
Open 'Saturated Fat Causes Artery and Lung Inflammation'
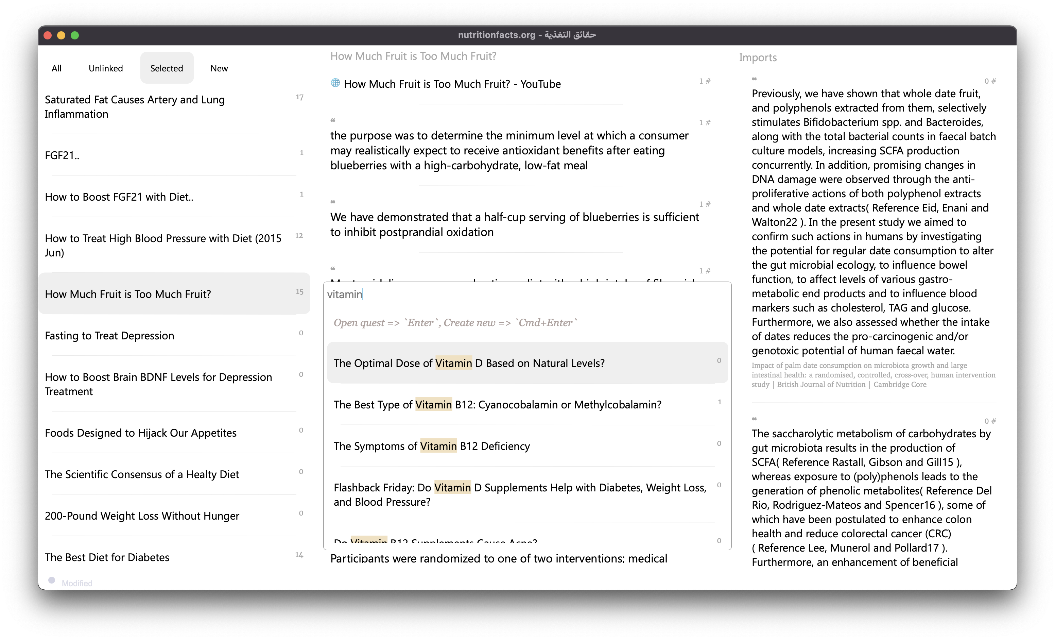coord(174,107)
